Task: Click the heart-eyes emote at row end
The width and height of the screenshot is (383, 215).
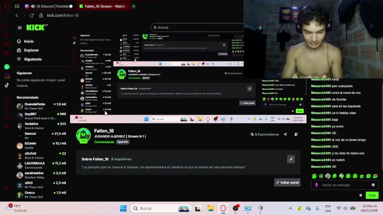Action: click(x=375, y=176)
